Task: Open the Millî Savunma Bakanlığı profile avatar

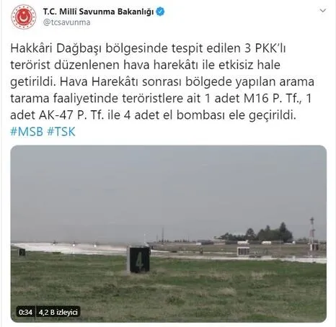Action: [x=24, y=17]
